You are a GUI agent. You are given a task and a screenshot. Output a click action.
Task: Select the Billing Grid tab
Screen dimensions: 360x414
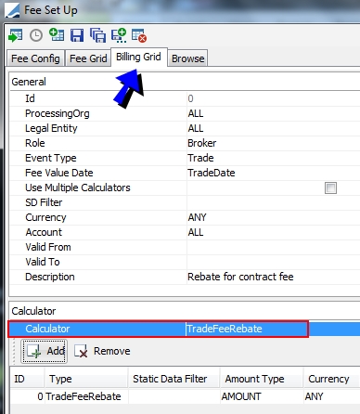coord(138,57)
